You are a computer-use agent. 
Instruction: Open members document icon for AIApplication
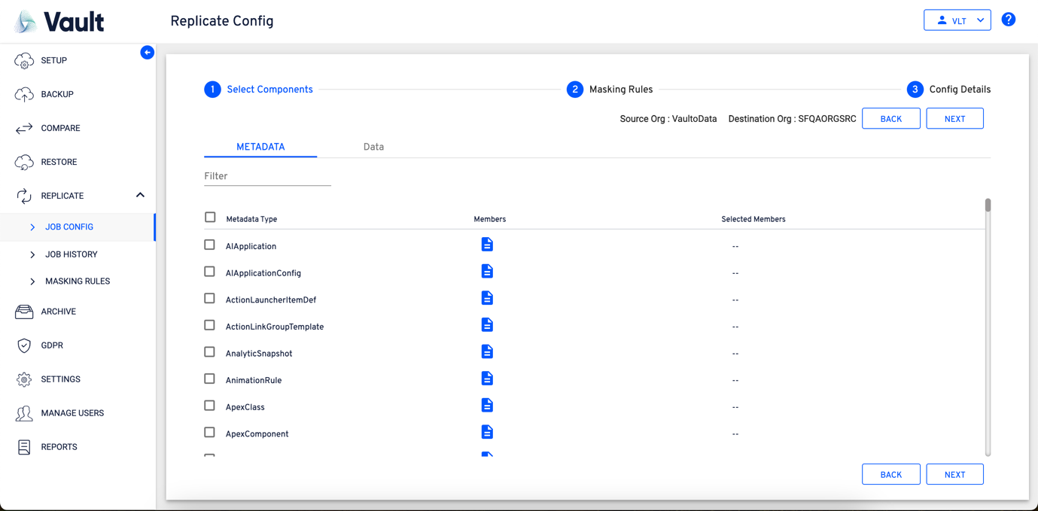tap(487, 245)
